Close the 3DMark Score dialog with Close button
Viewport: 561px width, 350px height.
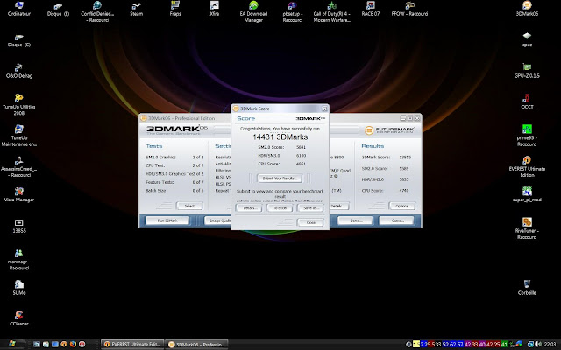click(310, 222)
